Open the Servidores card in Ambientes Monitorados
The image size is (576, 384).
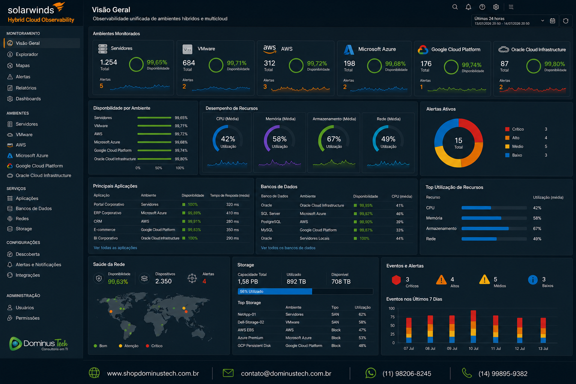tap(133, 68)
